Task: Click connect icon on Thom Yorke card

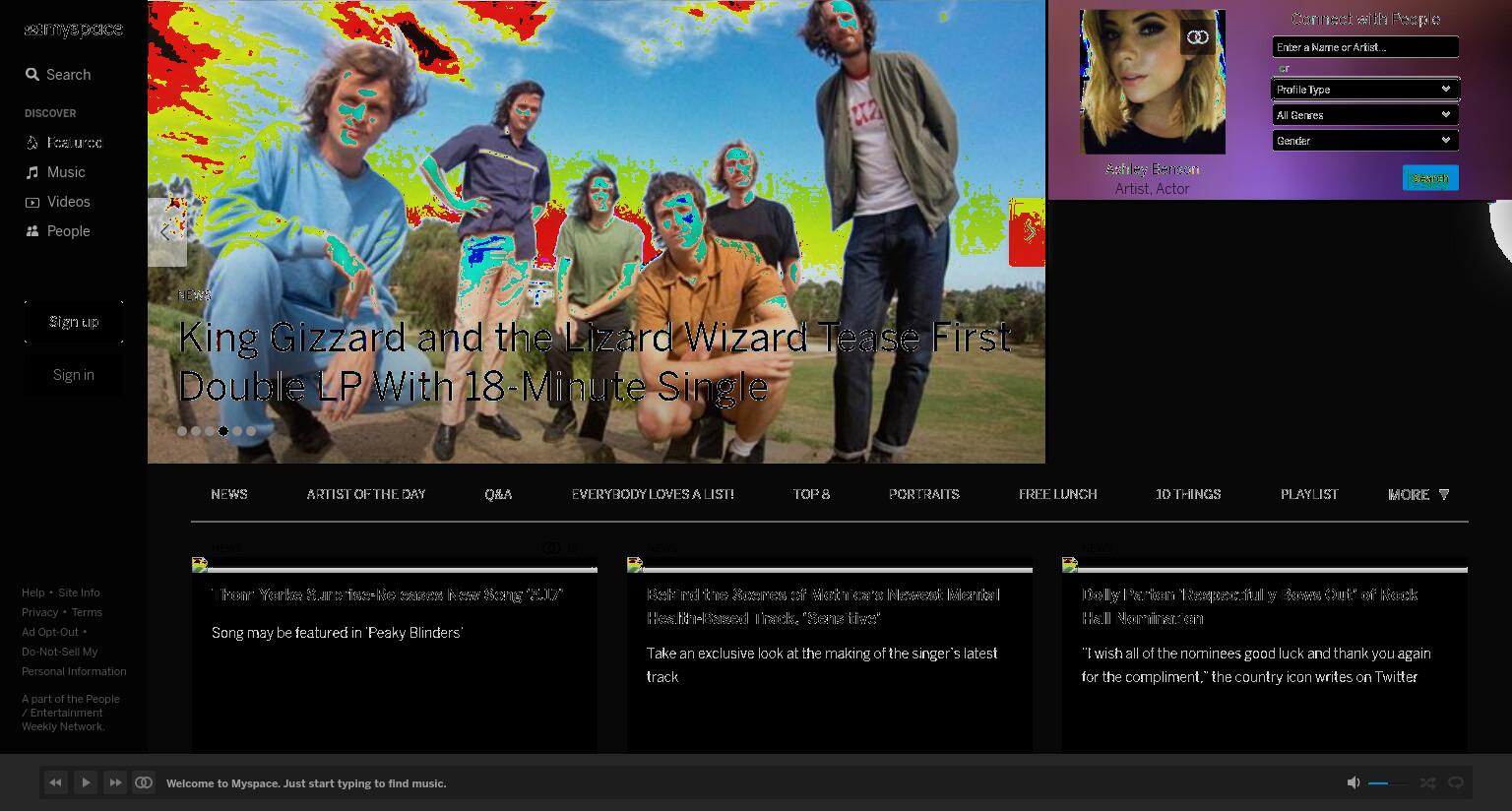Action: [x=551, y=548]
